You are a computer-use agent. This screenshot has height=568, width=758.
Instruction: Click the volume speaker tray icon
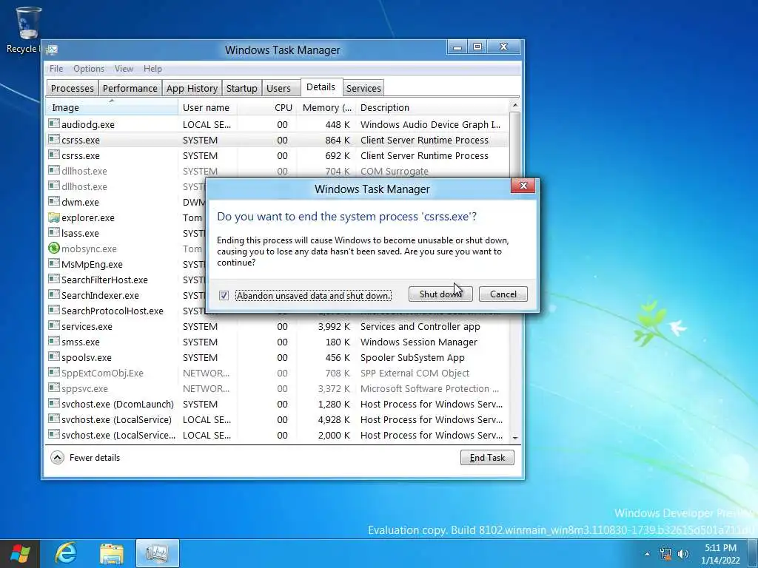pos(683,553)
